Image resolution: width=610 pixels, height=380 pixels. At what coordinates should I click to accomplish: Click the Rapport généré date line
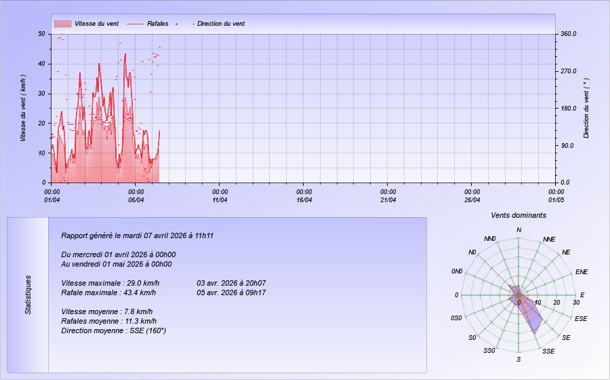point(138,235)
